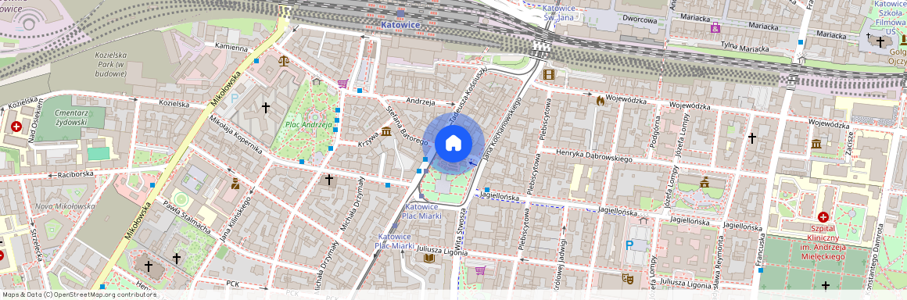
Task: Click the Kozielska Park (w budowie) label
Action: tap(111, 64)
